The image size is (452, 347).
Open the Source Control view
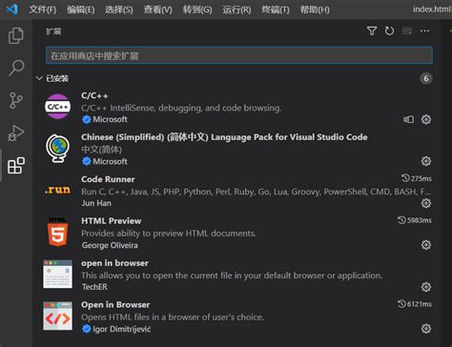click(x=16, y=100)
